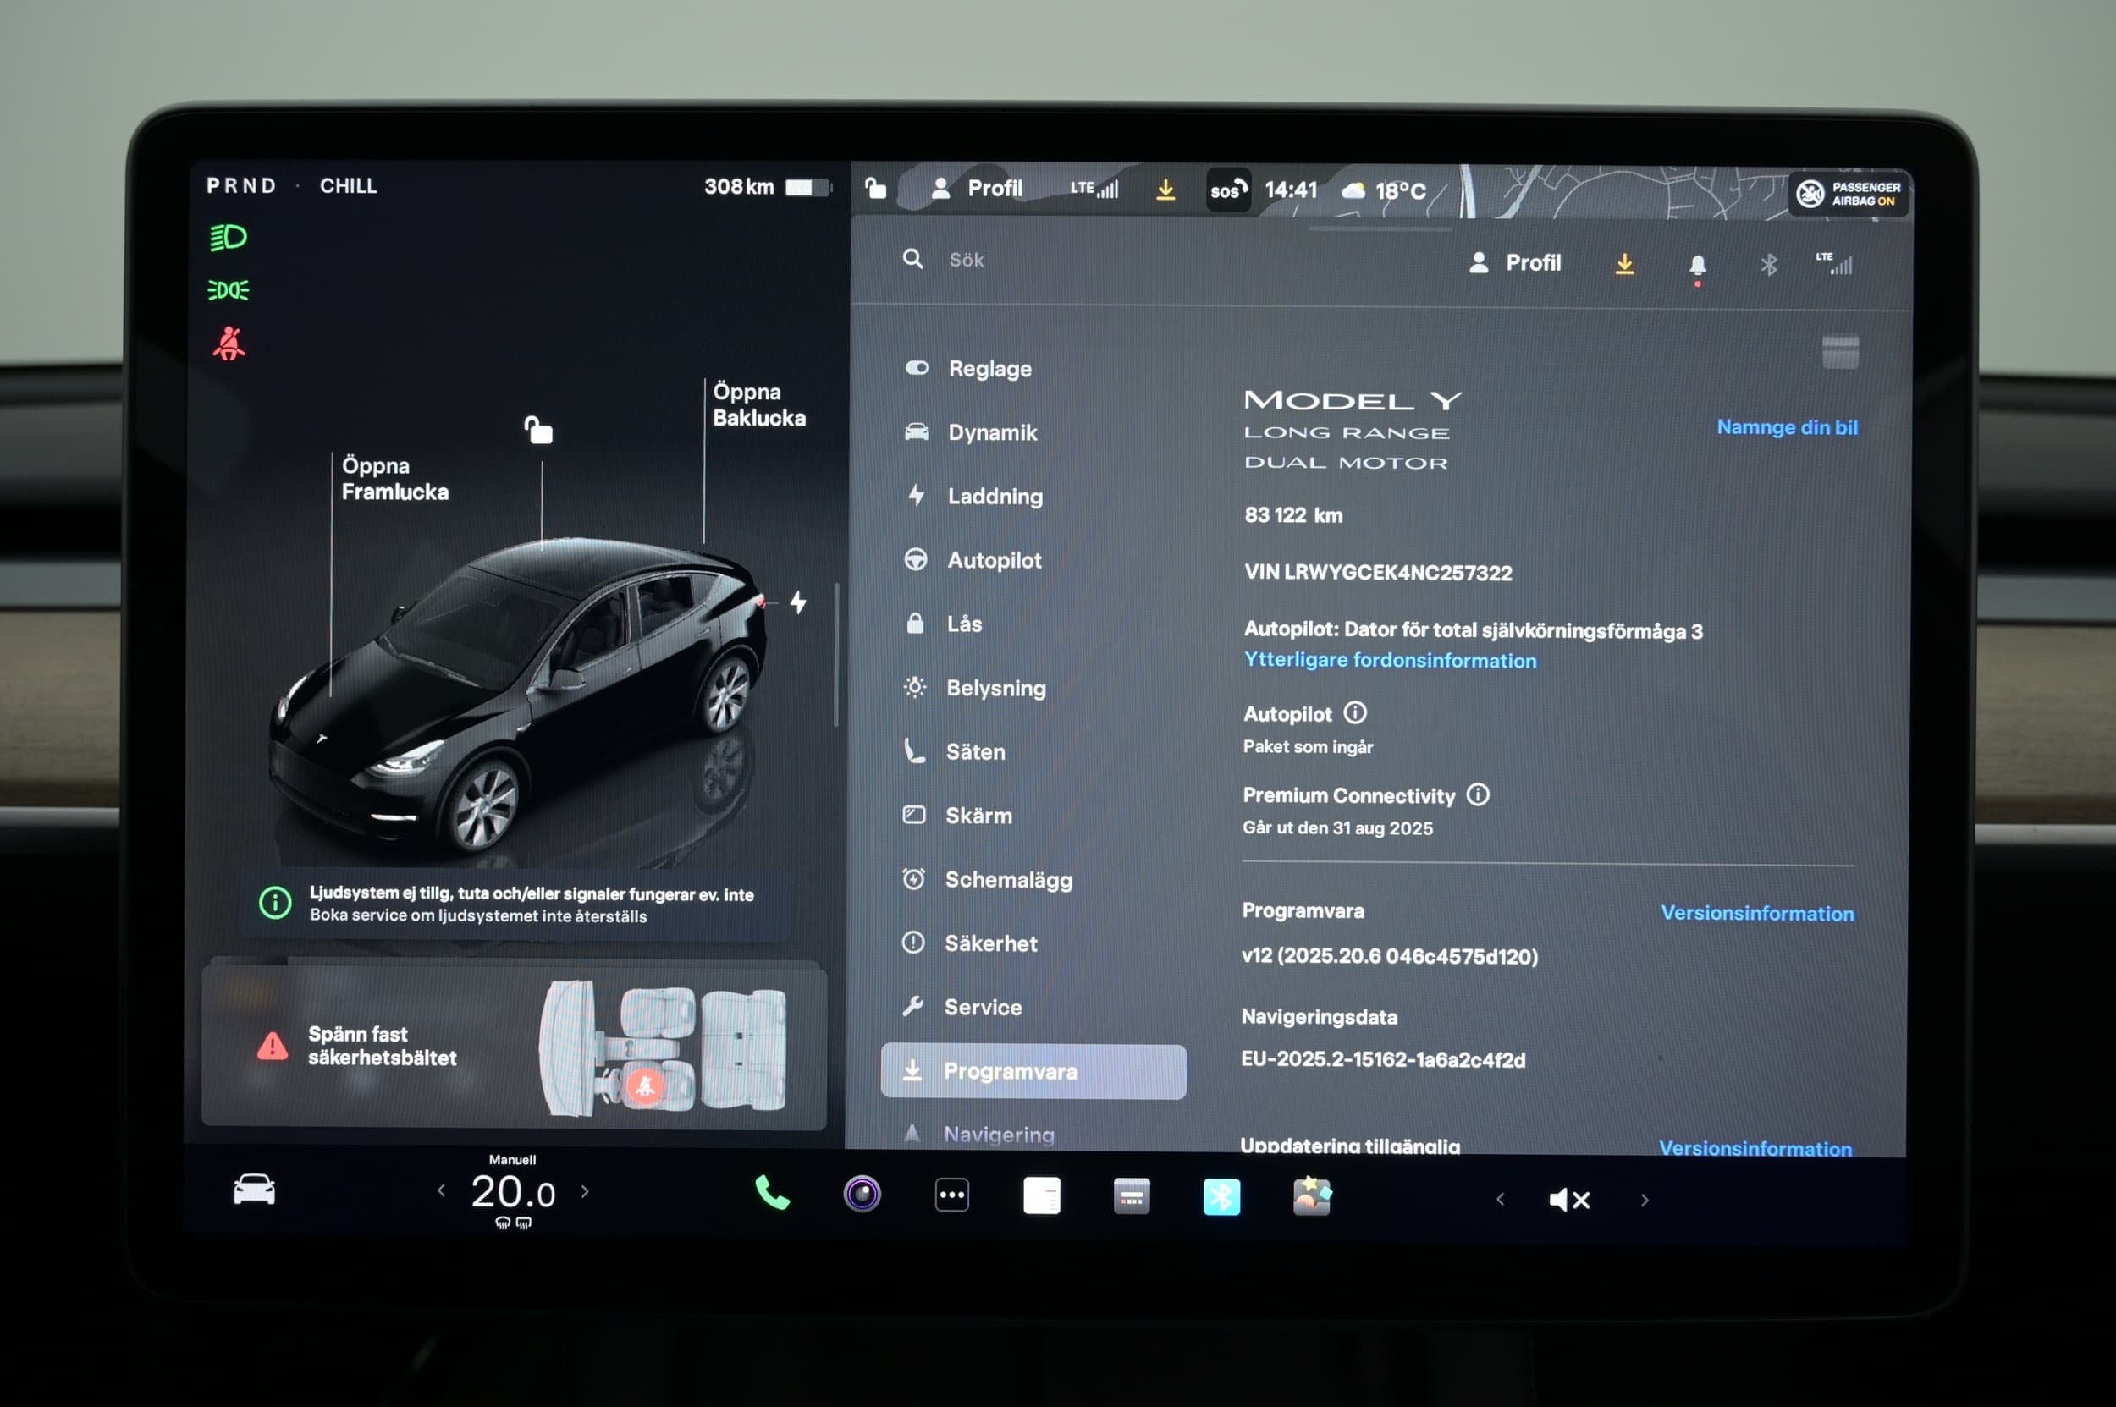Open Versionsinformation next to Uppdatering tillgänglig
The width and height of the screenshot is (2116, 1407).
[1755, 1147]
